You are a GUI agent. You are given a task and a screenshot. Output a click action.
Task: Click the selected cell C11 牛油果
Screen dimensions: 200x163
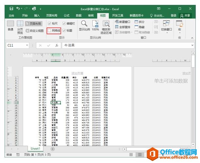(56, 103)
